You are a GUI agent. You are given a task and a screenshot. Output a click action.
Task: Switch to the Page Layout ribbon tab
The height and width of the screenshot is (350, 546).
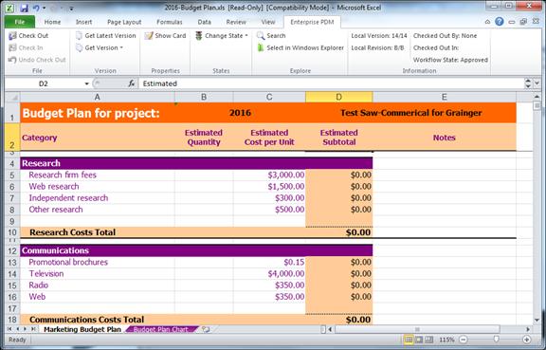pyautogui.click(x=124, y=22)
